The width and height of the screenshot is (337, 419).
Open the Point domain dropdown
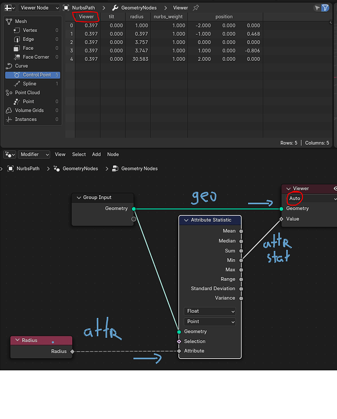[x=210, y=322]
